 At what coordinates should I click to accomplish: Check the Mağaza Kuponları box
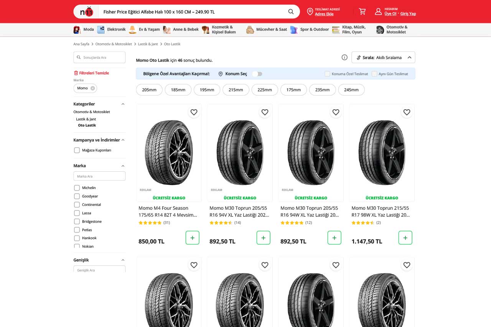(x=77, y=150)
